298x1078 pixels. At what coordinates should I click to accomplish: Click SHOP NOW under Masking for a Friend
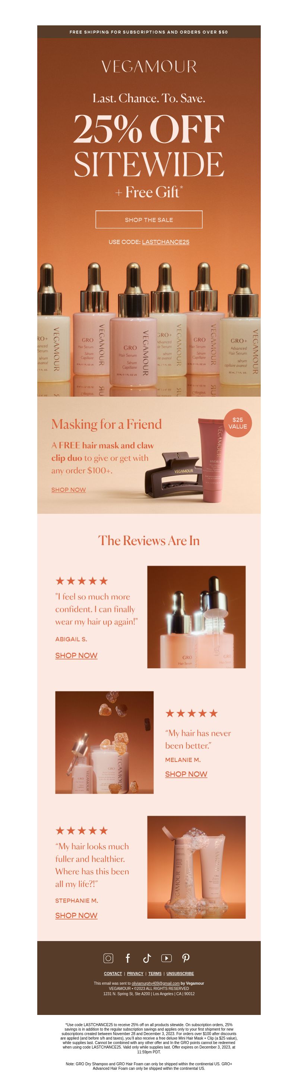click(x=69, y=490)
